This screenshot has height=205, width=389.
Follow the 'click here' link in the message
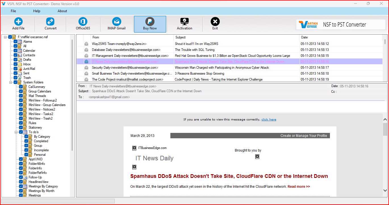point(269,119)
